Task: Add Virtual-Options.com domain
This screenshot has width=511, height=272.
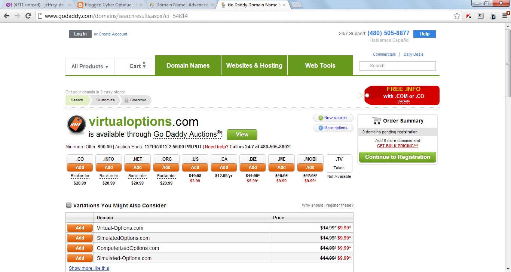Action: click(x=80, y=228)
